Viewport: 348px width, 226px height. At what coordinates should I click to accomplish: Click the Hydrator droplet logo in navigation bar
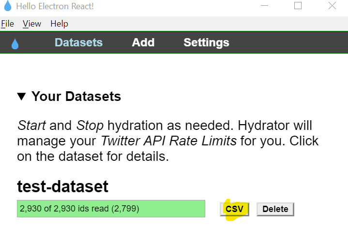pos(15,44)
